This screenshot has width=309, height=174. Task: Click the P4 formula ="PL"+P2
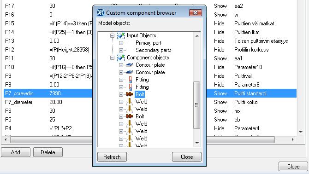[60, 128]
